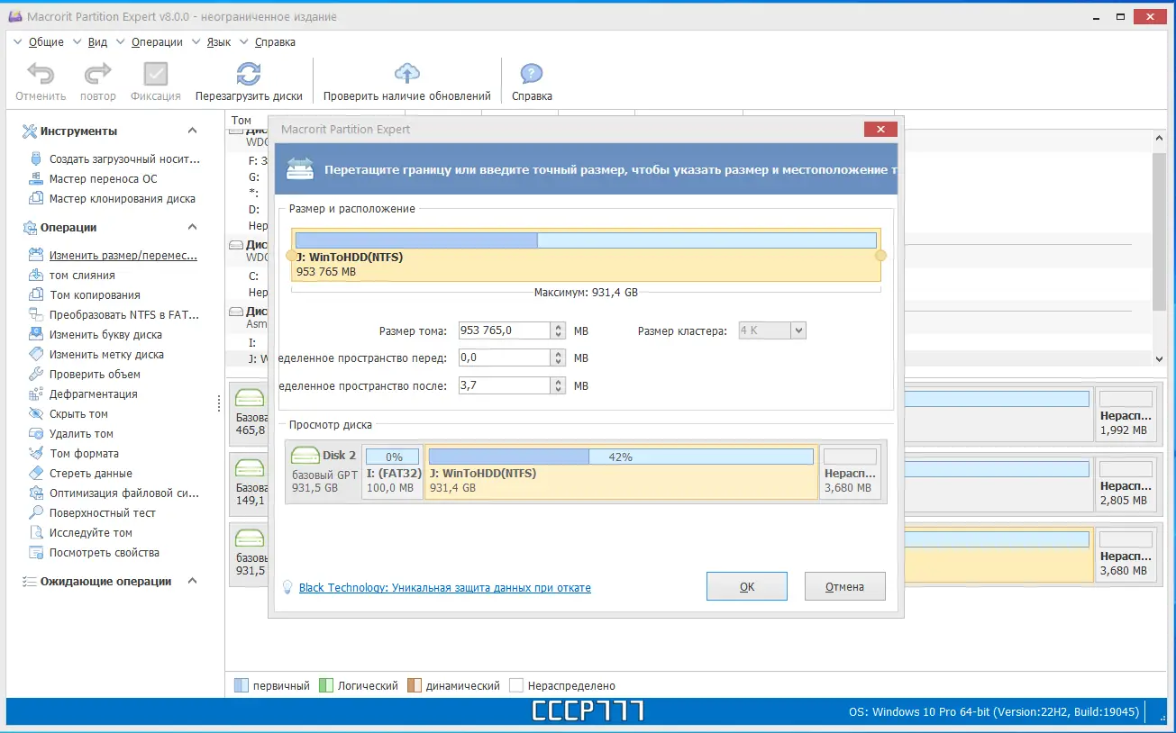Click the space-after input field showing 3,7

pyautogui.click(x=505, y=386)
